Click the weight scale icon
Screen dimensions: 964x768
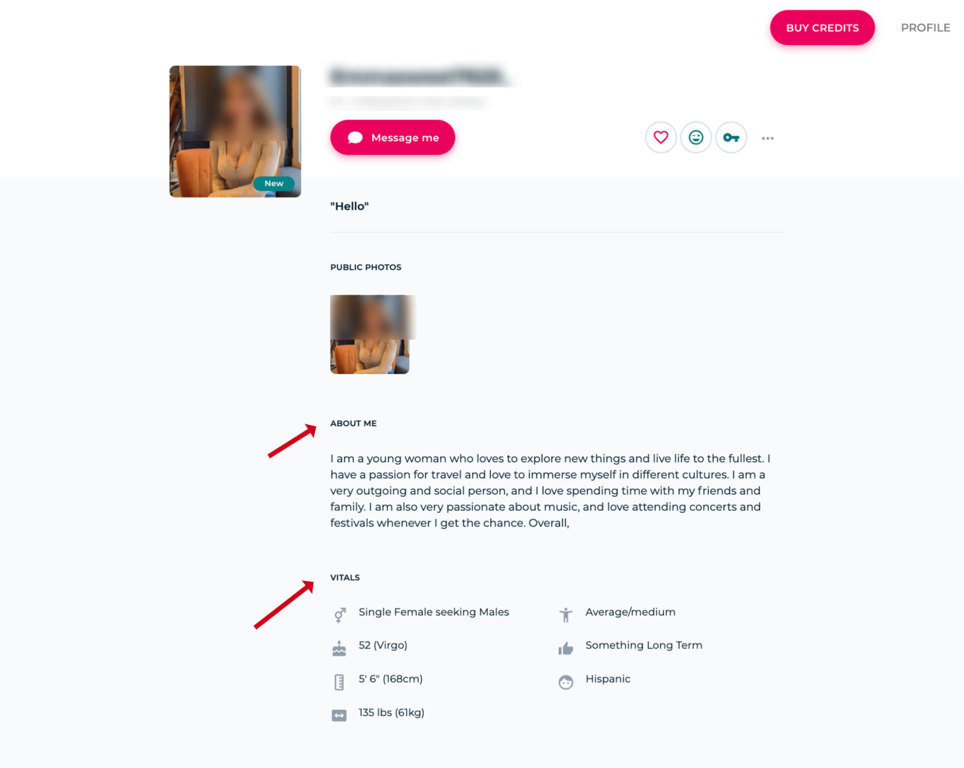coord(339,715)
